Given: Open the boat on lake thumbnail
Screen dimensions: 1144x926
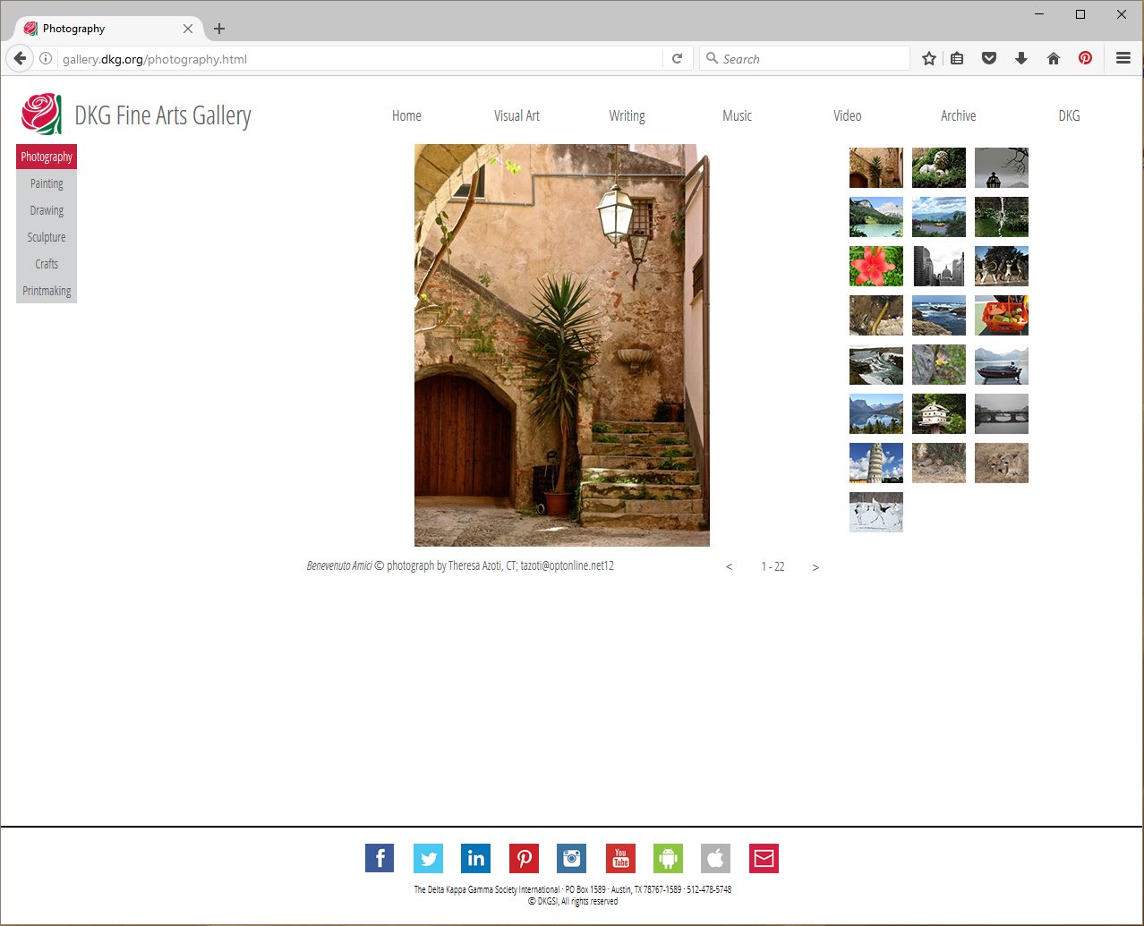Looking at the screenshot, I should coord(1002,364).
